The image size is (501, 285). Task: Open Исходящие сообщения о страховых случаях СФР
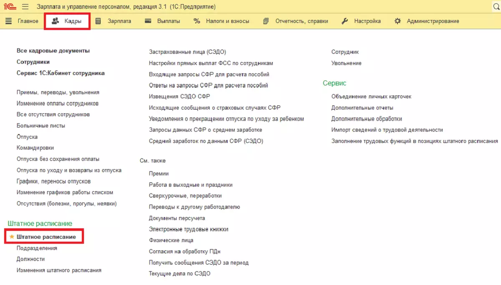pyautogui.click(x=215, y=107)
